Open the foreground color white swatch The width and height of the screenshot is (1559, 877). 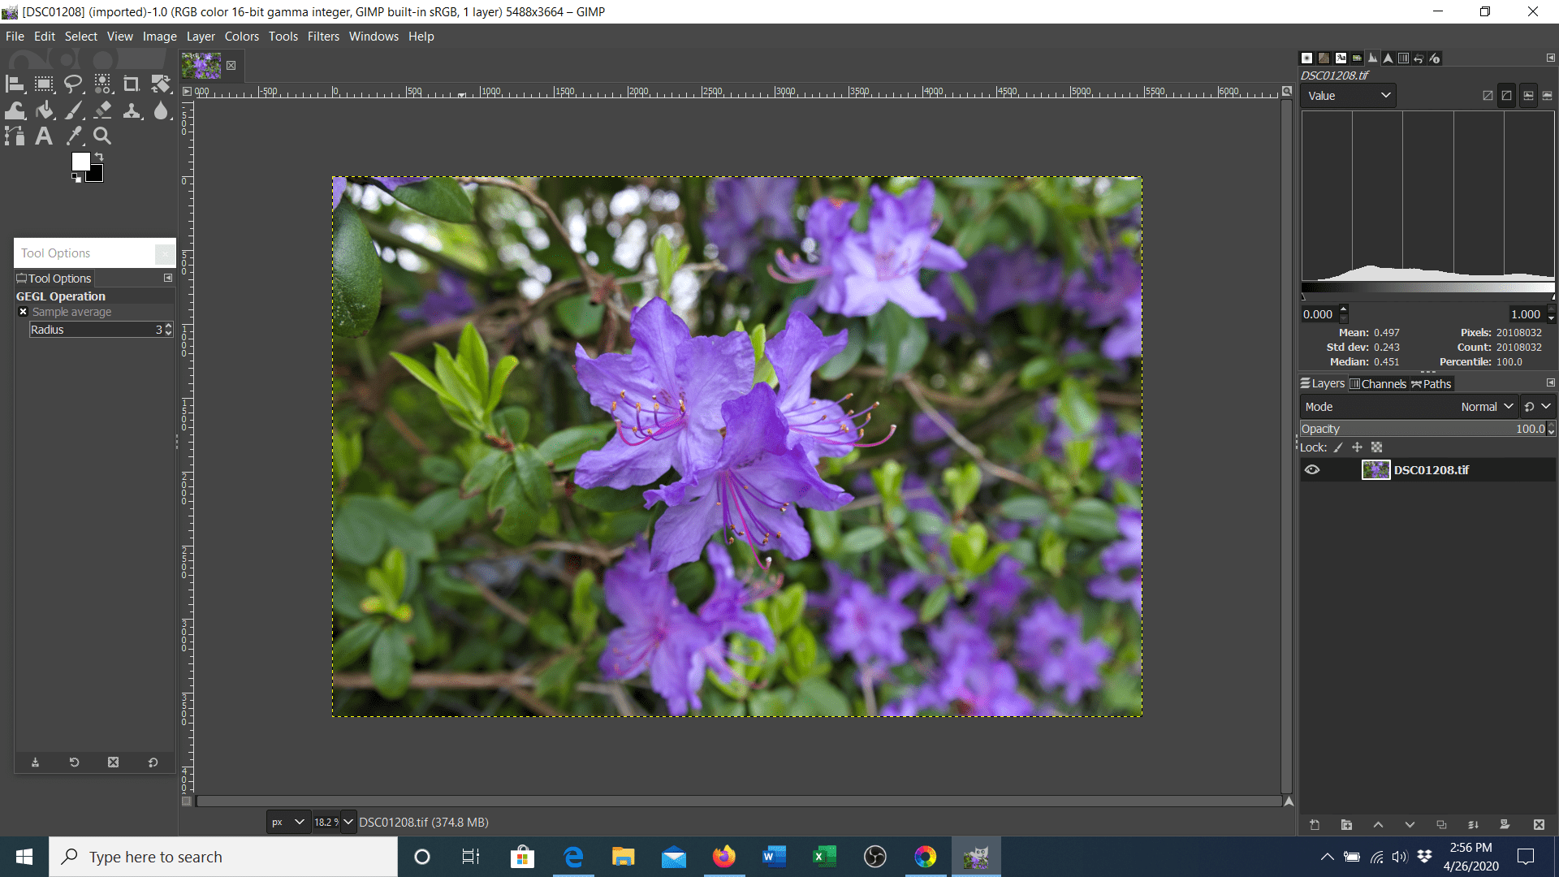coord(80,161)
